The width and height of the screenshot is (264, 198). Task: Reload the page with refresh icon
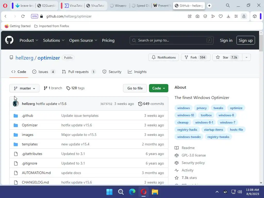[x=23, y=16]
